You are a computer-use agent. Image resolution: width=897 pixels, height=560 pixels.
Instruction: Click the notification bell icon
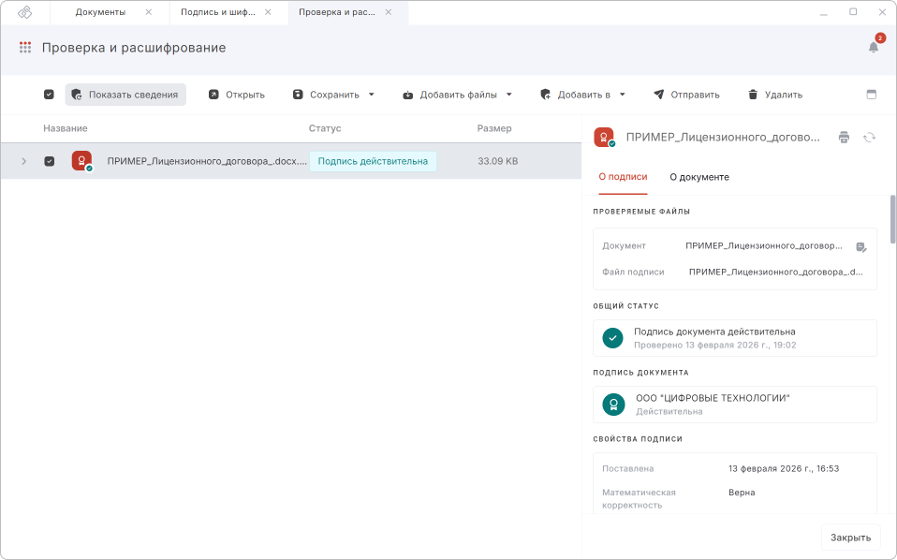[x=873, y=48]
